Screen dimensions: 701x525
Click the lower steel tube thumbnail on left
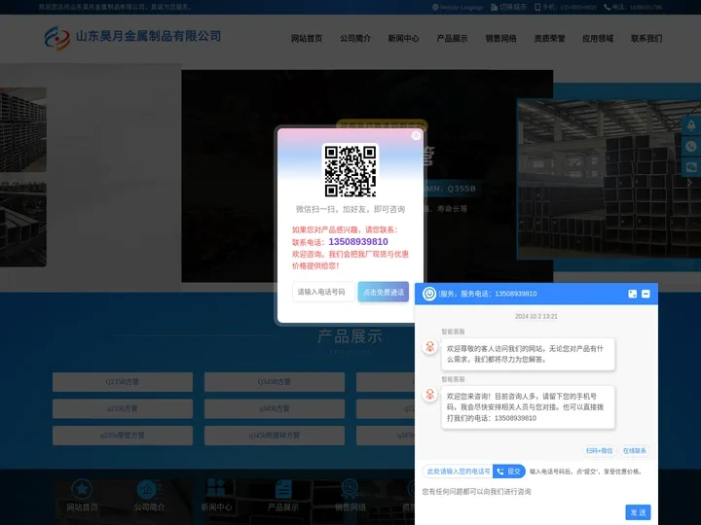23,225
